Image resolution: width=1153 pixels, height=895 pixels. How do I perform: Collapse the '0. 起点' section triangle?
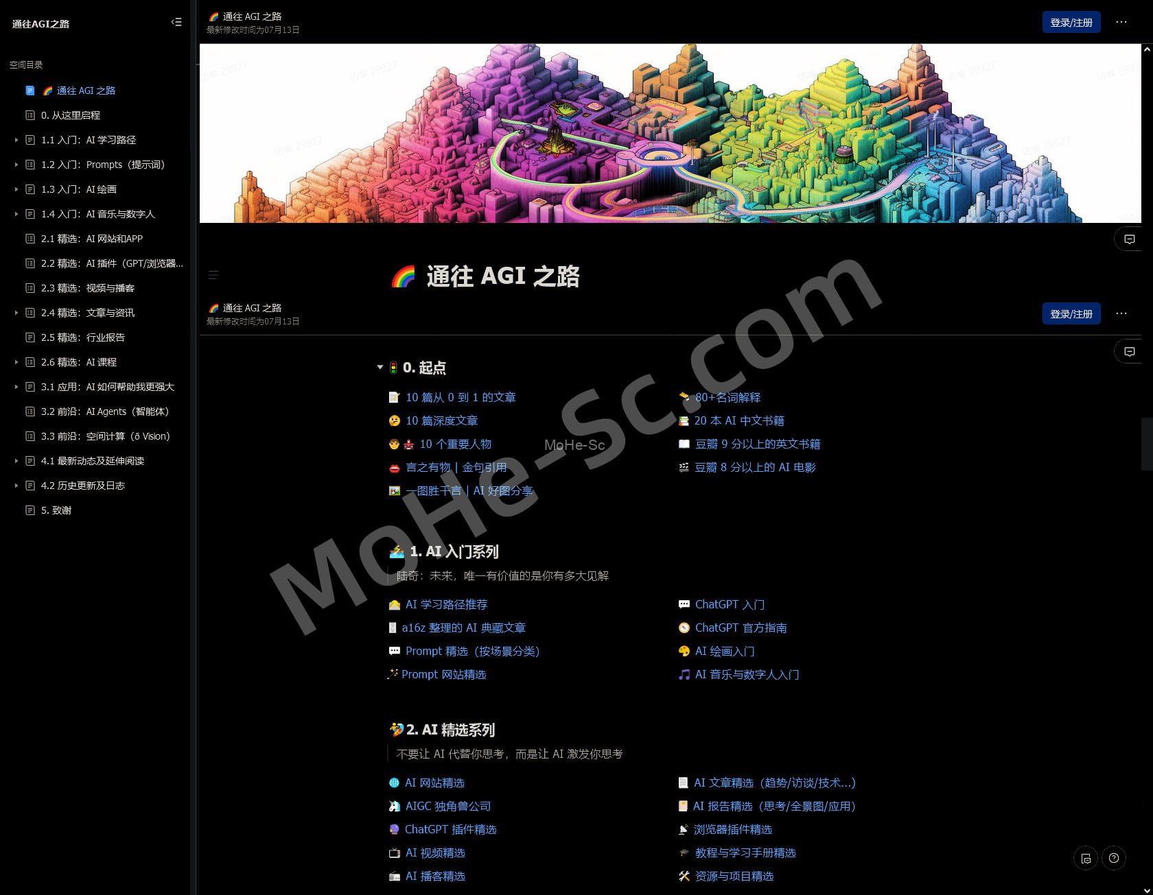(380, 368)
